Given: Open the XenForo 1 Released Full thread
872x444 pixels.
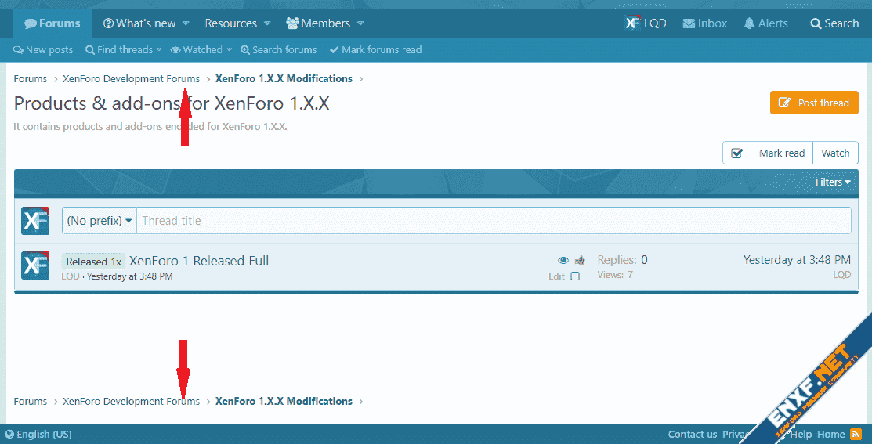Looking at the screenshot, I should pos(199,261).
